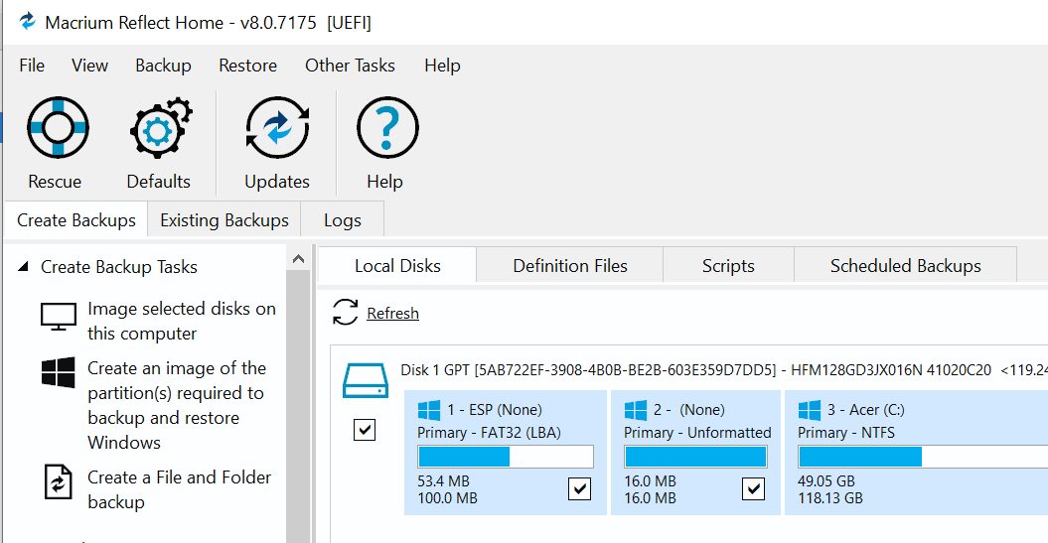Switch to the Existing Backups tab

click(224, 220)
